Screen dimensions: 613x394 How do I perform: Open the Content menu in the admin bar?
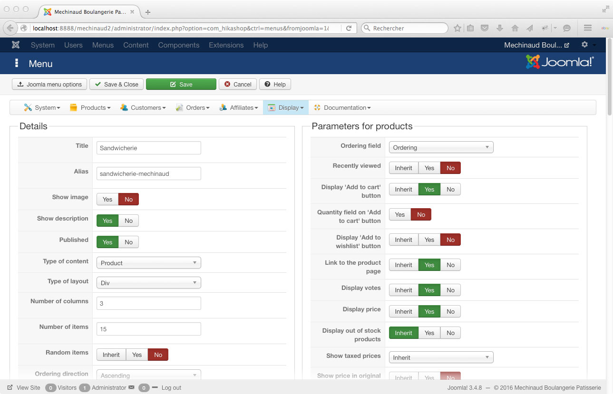136,45
